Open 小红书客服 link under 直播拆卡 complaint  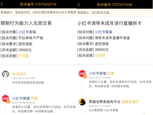[104, 32]
